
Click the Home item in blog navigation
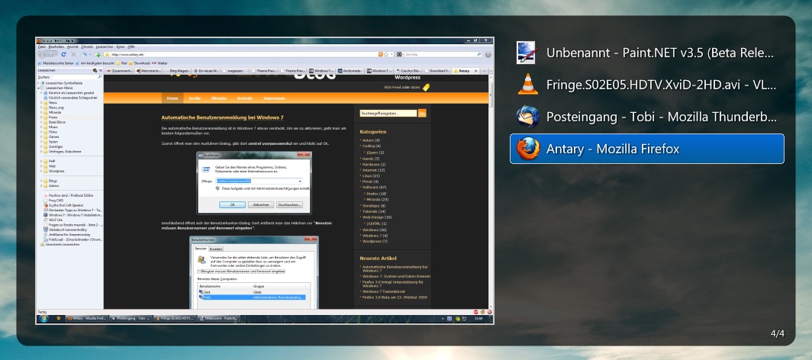tap(172, 98)
